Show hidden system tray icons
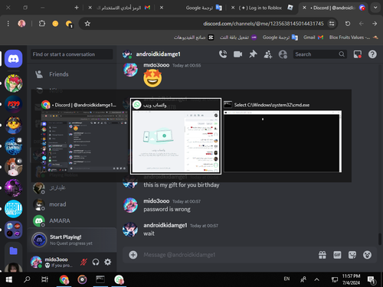Image resolution: width=383 pixels, height=287 pixels. point(316,279)
